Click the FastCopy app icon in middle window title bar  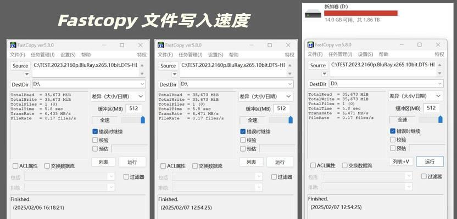(x=160, y=45)
